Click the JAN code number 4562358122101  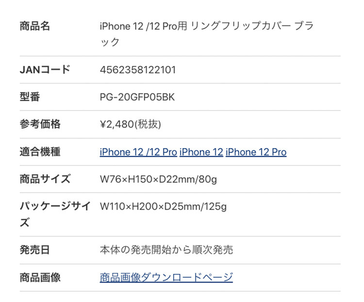pos(138,70)
